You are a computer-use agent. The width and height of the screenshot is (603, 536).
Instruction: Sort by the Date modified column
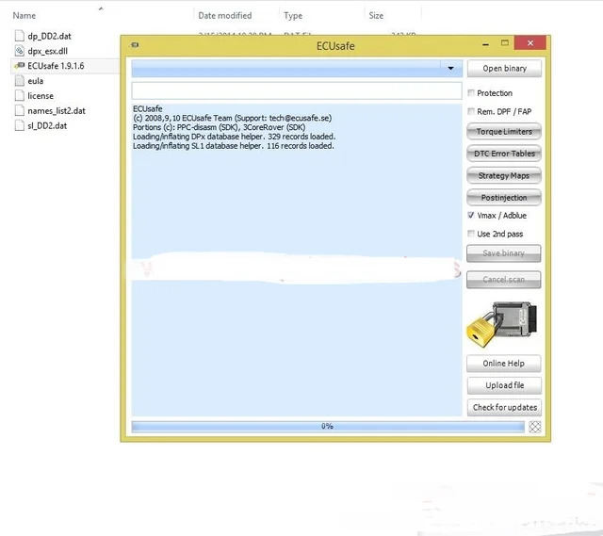(225, 15)
